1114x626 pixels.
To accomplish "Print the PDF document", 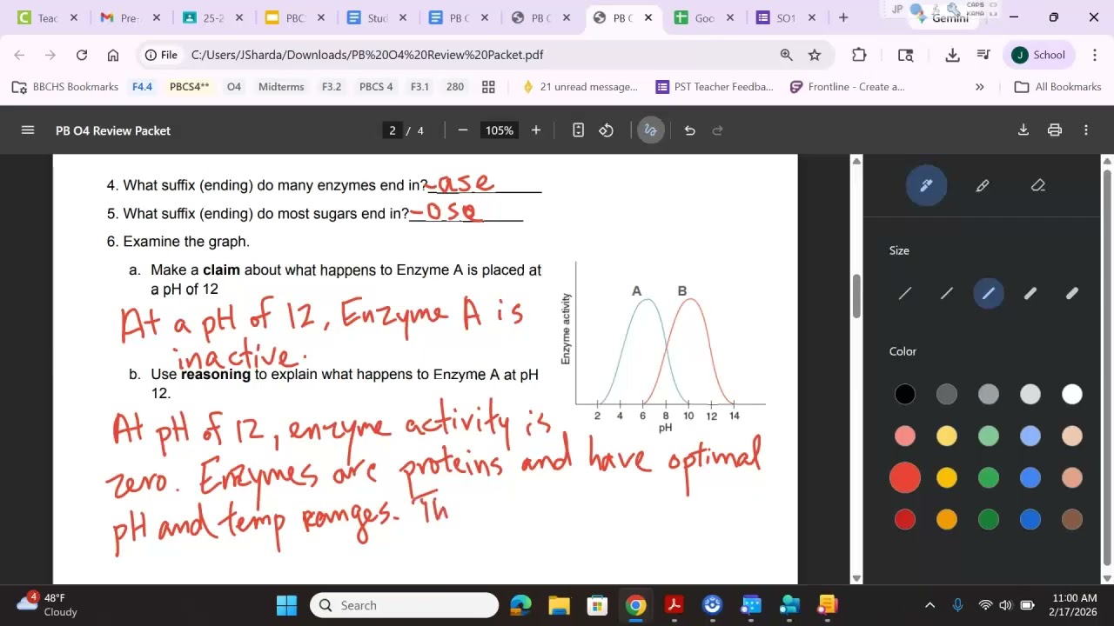I will pyautogui.click(x=1055, y=130).
